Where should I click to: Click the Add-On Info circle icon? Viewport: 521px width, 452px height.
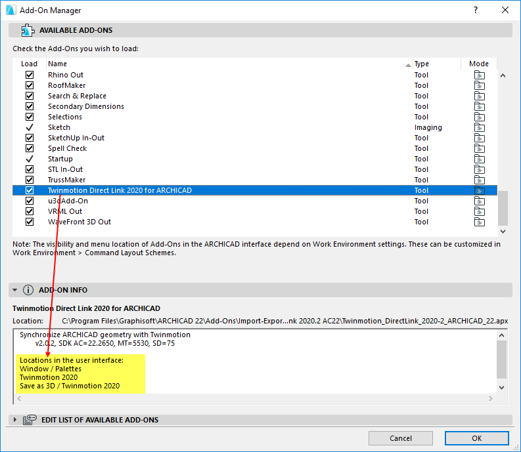28,290
